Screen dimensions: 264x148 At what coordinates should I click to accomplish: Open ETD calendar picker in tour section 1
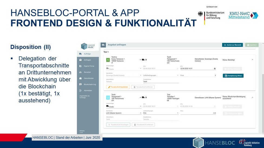click(177, 69)
